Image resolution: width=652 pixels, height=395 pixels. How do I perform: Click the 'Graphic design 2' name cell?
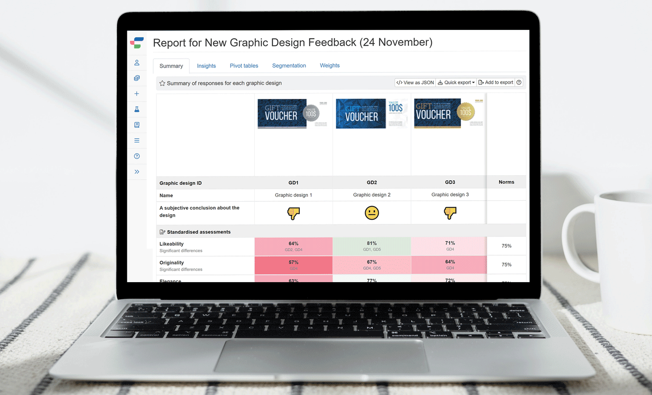[x=372, y=195]
